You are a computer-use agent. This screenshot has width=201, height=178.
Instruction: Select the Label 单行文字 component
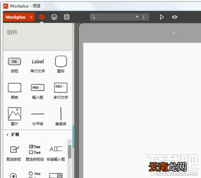(38, 65)
